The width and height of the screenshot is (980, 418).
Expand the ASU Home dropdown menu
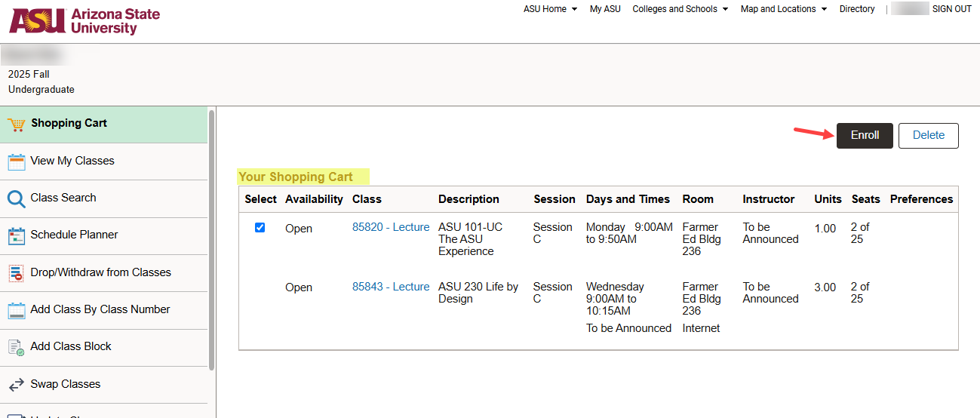point(550,9)
